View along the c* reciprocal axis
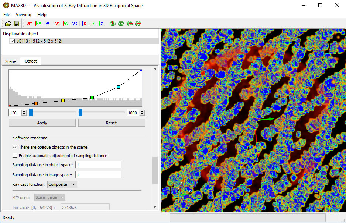Screen dimensions: 346x223 point(47,24)
